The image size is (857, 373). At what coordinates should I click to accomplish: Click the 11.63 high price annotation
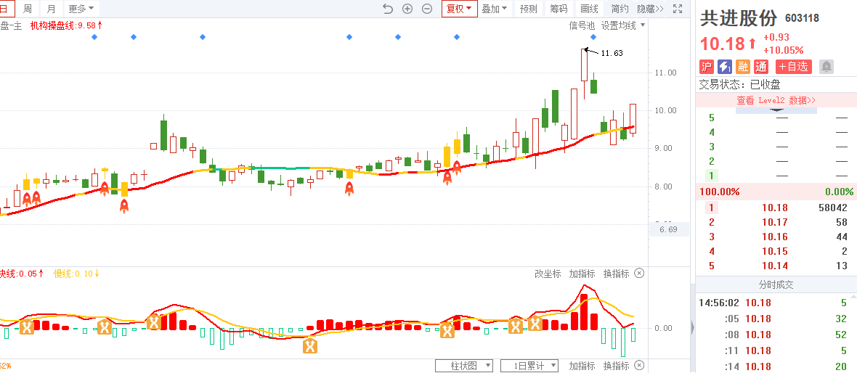point(612,54)
